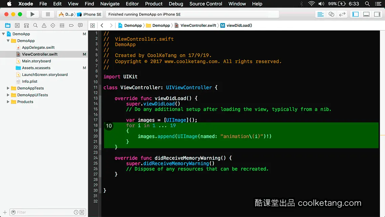Image resolution: width=385 pixels, height=217 pixels.
Task: Open the DemoApp scheme selector
Action: click(x=66, y=14)
